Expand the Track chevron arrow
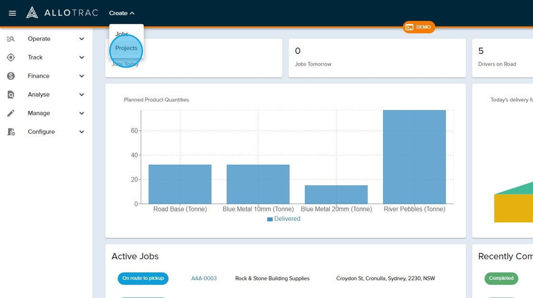 81,58
